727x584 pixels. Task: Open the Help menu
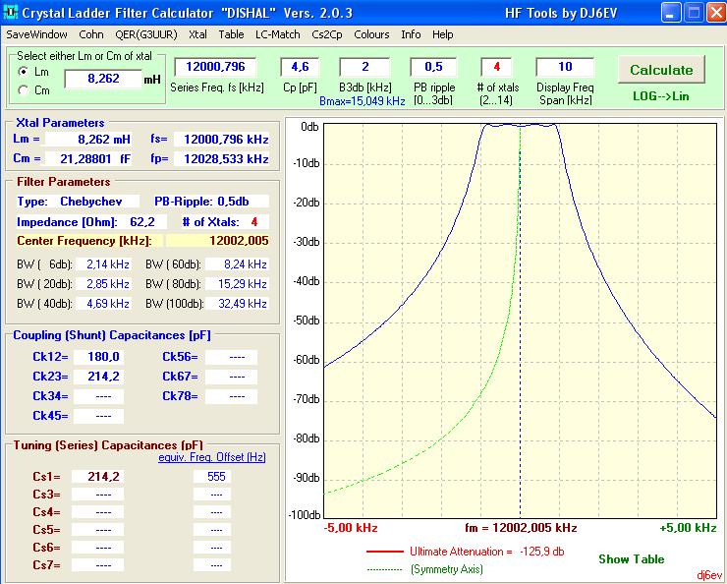(x=443, y=34)
